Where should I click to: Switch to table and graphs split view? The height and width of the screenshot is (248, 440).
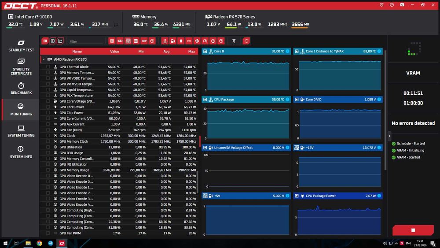[x=45, y=41]
